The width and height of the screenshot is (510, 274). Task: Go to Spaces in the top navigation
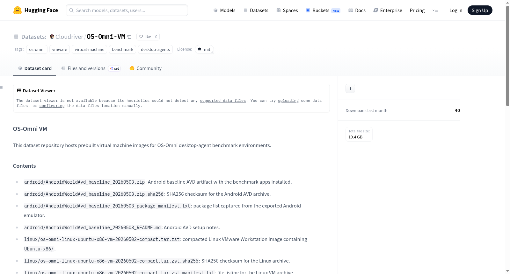[287, 11]
